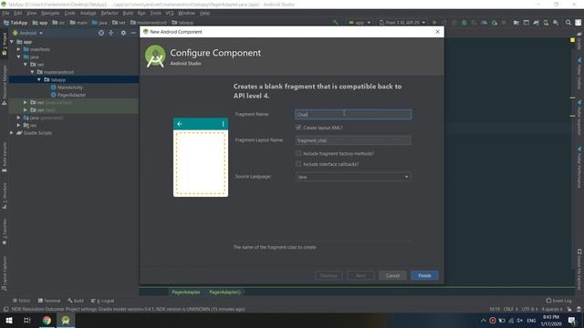
Task: Open the Logcat tool window
Action: (x=103, y=301)
